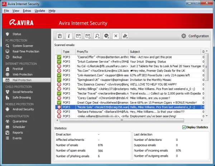Click the horizontal scrollbar right arrow
Screen dimensions: 215x166
pos(202,120)
